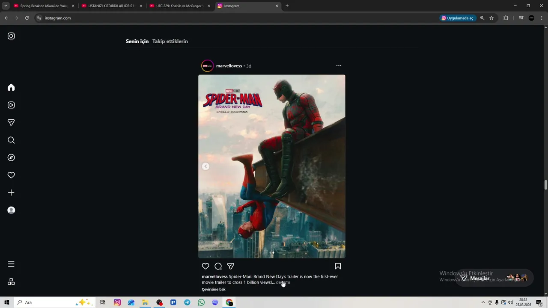
Task: Close the Instagram browser tab
Action: pos(277,6)
